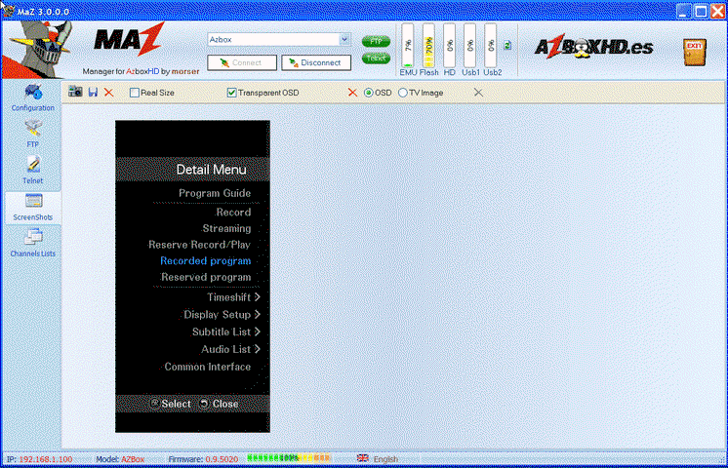
Task: Open the FTP sidebar section
Action: (x=32, y=134)
